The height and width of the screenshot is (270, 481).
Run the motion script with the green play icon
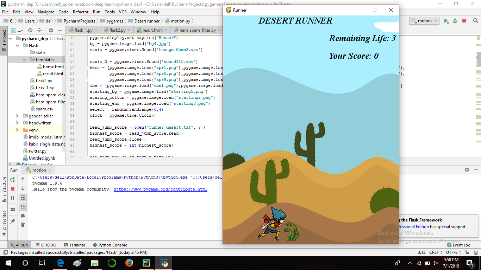tap(446, 21)
